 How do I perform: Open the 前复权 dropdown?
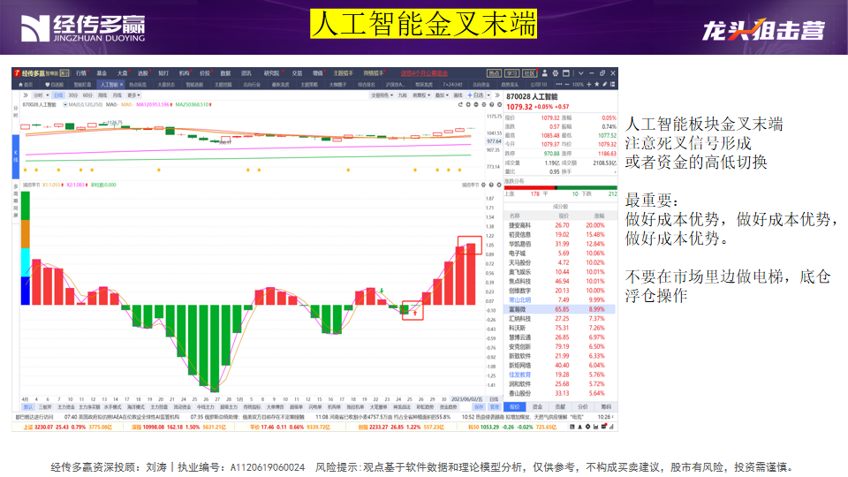422,95
